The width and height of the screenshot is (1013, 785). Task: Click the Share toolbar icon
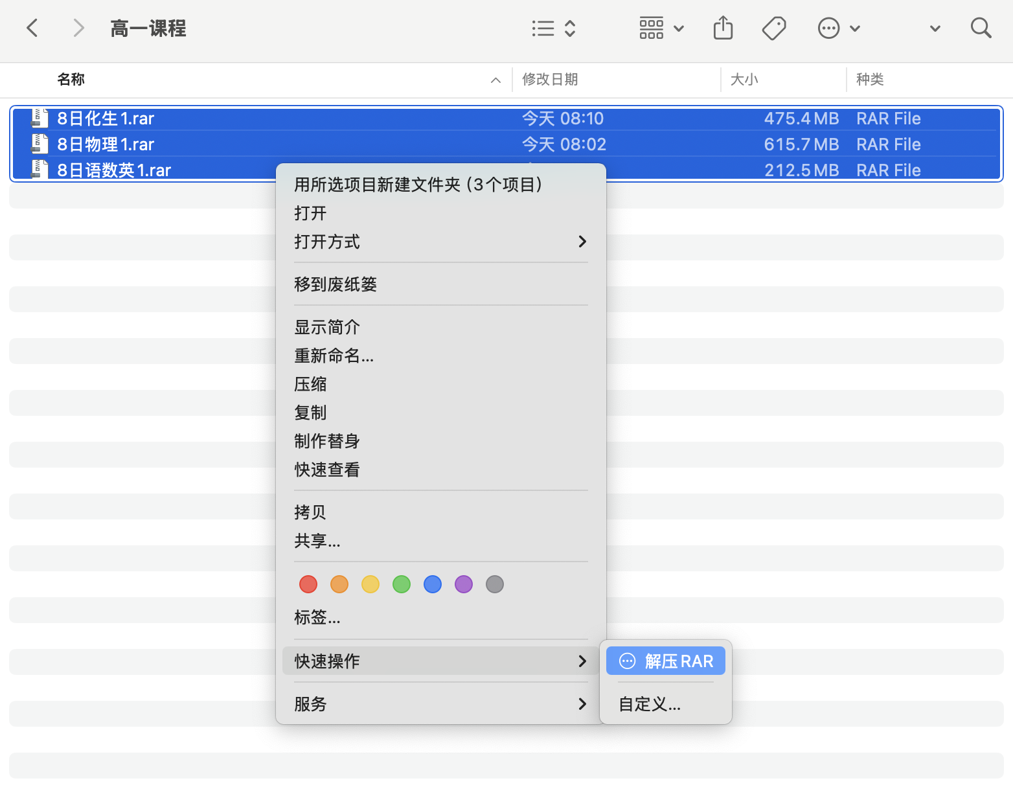click(723, 28)
